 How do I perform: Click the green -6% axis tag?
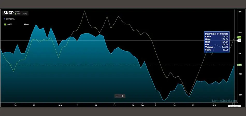240,65
